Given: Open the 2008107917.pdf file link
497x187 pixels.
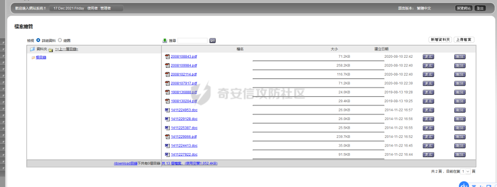Looking at the screenshot, I should [184, 83].
